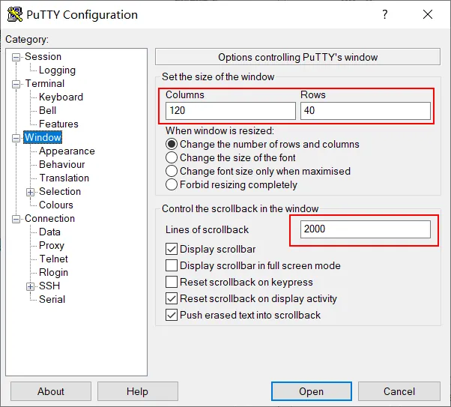This screenshot has width=451, height=407.
Task: Click the title bar help question mark
Action: (x=384, y=14)
